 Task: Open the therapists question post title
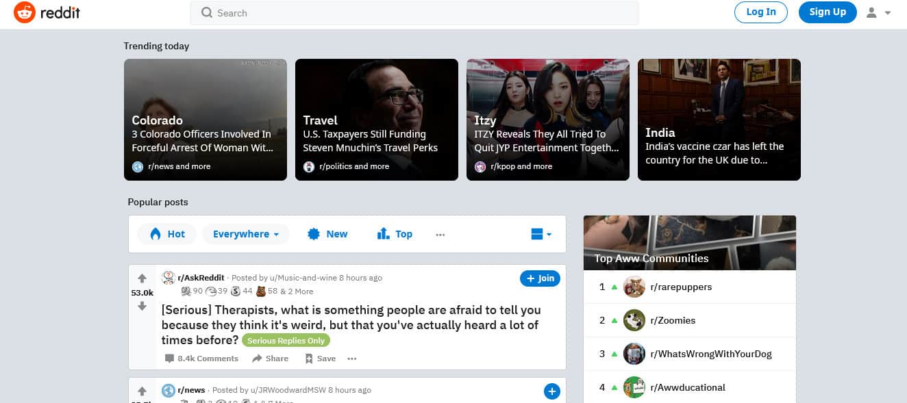[x=351, y=325]
